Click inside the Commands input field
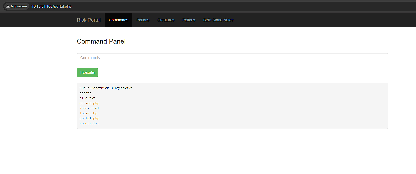This screenshot has height=174, width=416. (232, 57)
